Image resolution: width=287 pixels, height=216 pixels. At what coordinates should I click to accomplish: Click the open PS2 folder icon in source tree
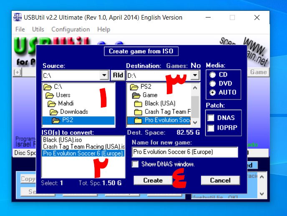pos(56,121)
